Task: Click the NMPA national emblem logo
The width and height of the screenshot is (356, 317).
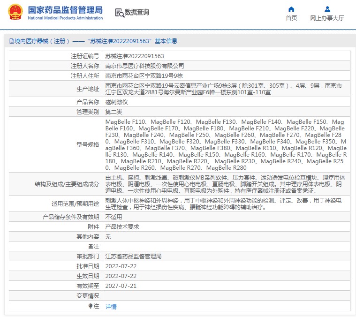Action: [x=15, y=12]
